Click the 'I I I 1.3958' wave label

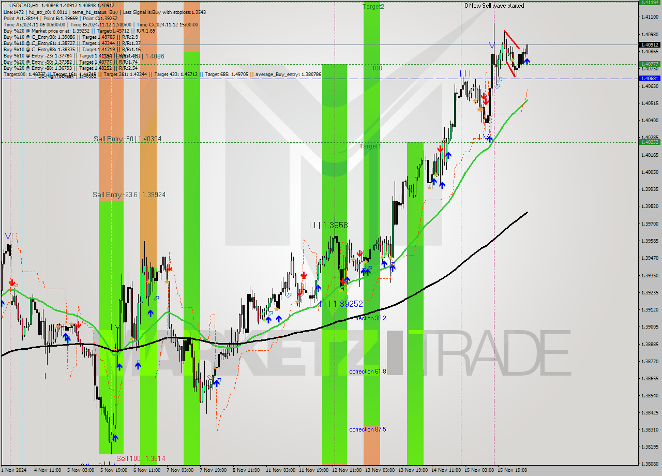[x=328, y=225]
